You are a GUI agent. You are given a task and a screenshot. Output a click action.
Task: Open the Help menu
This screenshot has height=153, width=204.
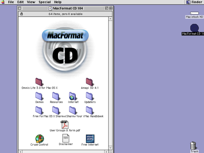58,2
